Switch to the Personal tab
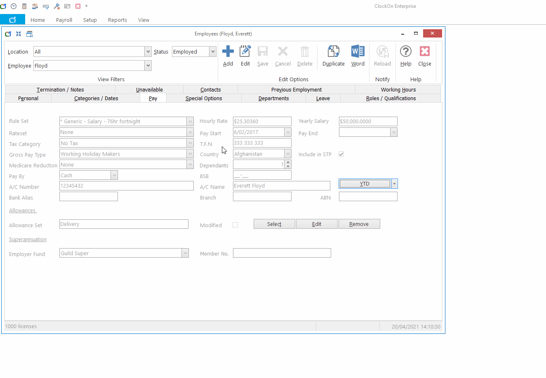 [28, 98]
